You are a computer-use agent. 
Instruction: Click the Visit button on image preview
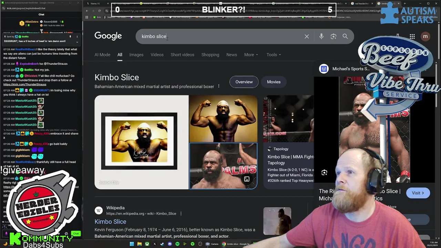pos(418,193)
